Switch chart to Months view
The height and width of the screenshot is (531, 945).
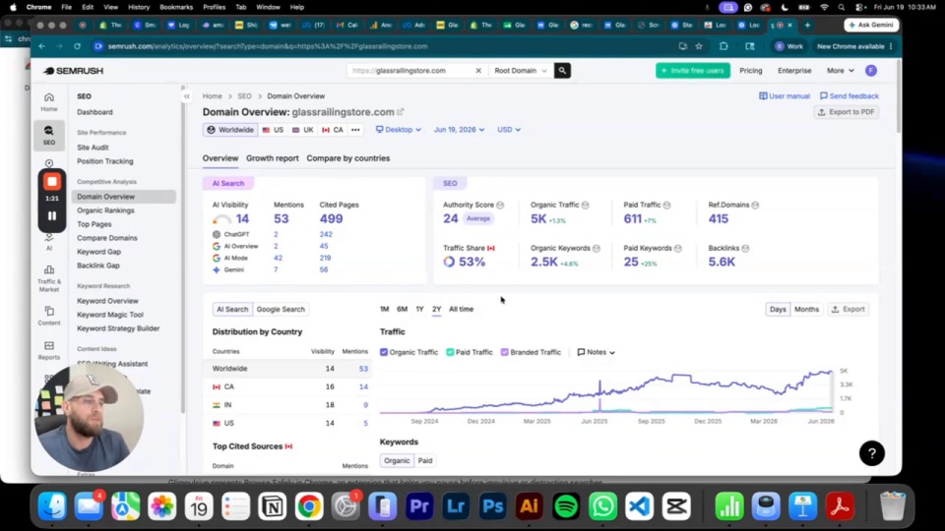coord(806,310)
